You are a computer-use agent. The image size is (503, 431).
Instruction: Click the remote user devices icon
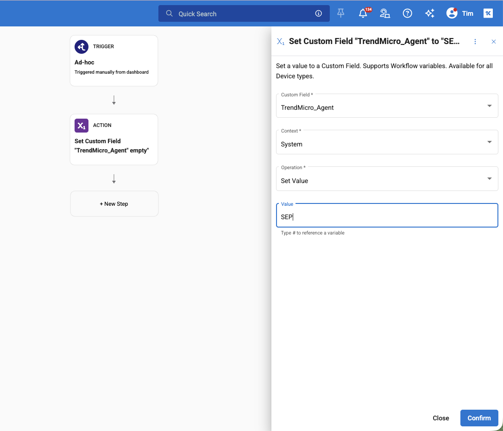click(385, 13)
